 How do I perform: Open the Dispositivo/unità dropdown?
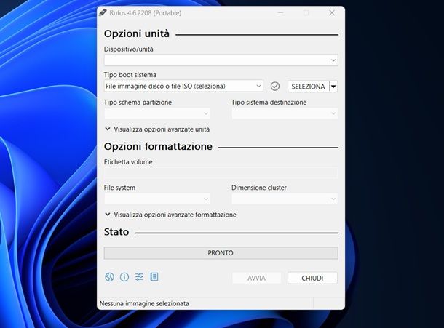click(x=221, y=60)
